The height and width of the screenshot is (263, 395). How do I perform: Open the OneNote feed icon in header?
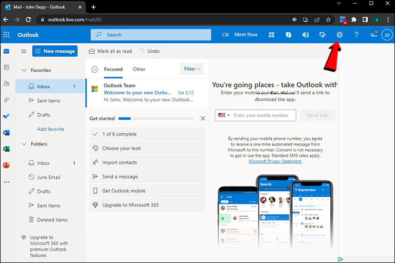[x=305, y=35]
